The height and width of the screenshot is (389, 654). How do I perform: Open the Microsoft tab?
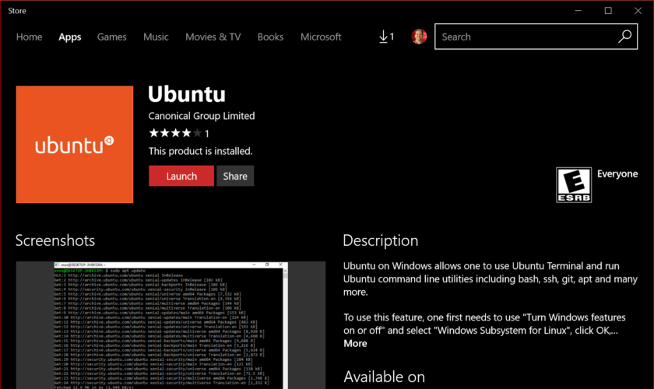click(321, 37)
